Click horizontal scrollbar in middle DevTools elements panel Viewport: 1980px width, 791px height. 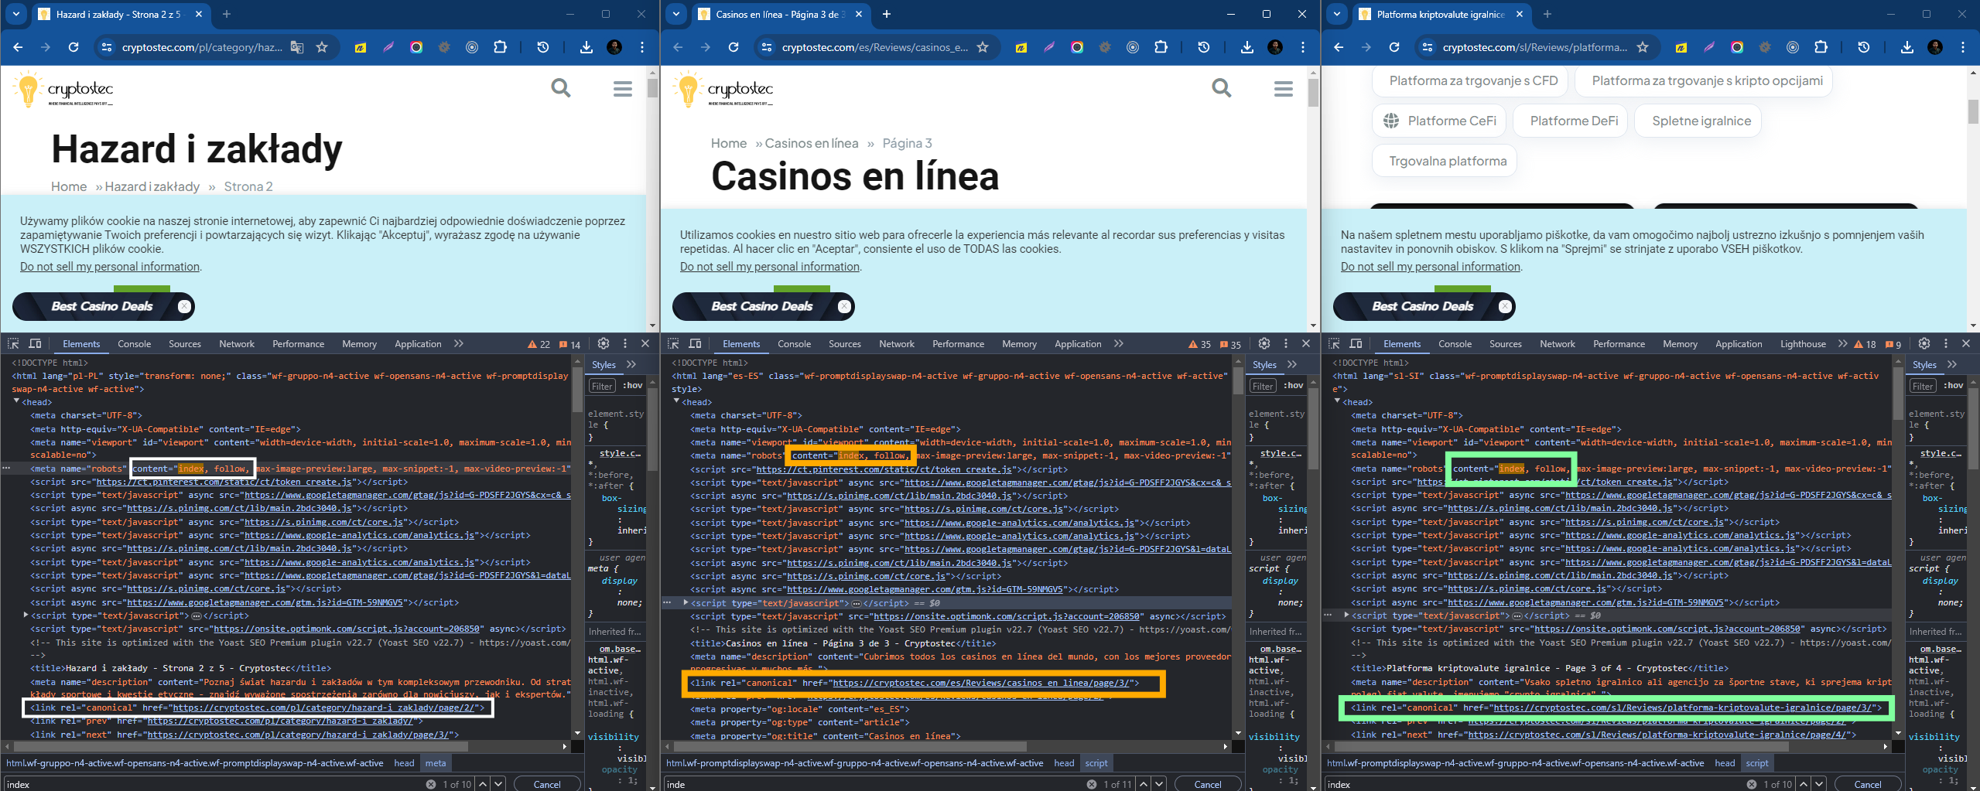pyautogui.click(x=850, y=746)
